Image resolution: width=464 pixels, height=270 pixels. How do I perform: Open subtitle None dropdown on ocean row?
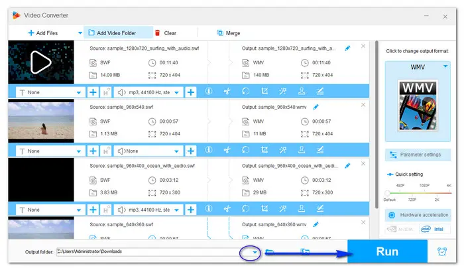(50, 210)
